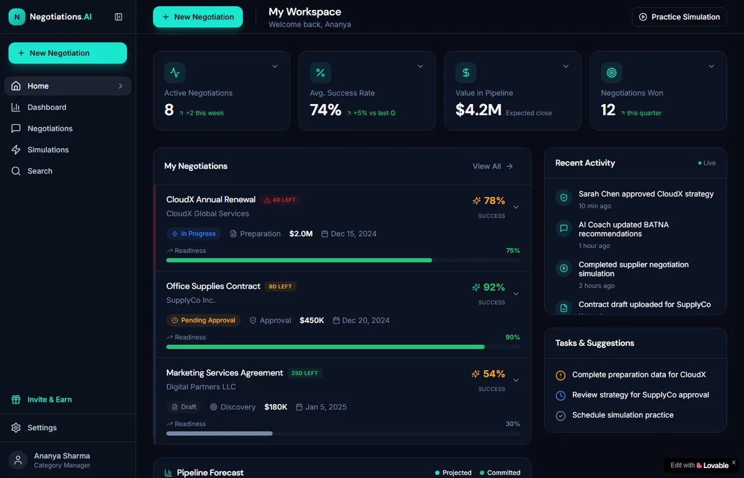This screenshot has height=478, width=744.
Task: Click the Avg. Success Rate percent icon
Action: [x=321, y=73]
